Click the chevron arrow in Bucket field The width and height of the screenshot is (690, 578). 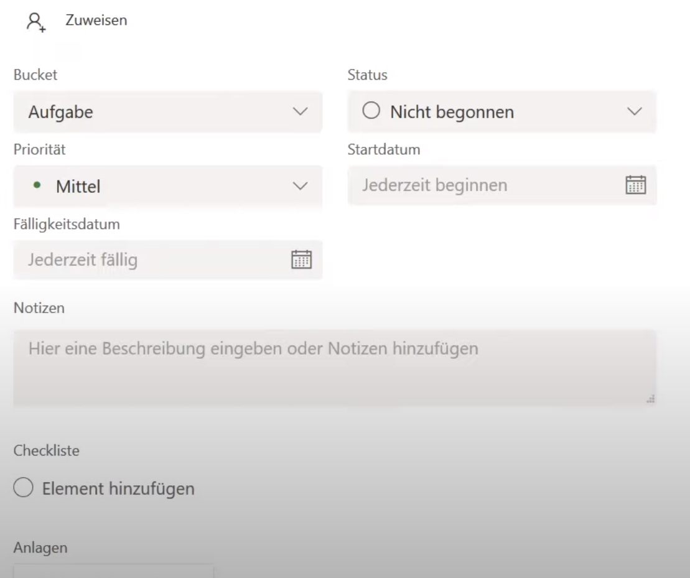[300, 112]
